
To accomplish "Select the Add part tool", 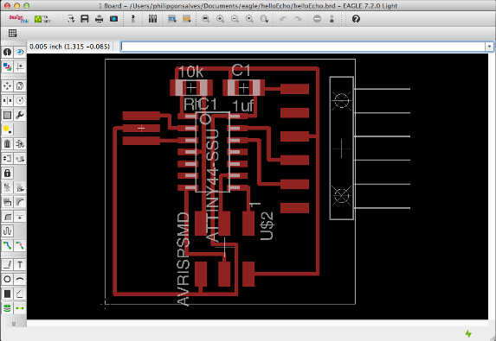I will pos(20,144).
